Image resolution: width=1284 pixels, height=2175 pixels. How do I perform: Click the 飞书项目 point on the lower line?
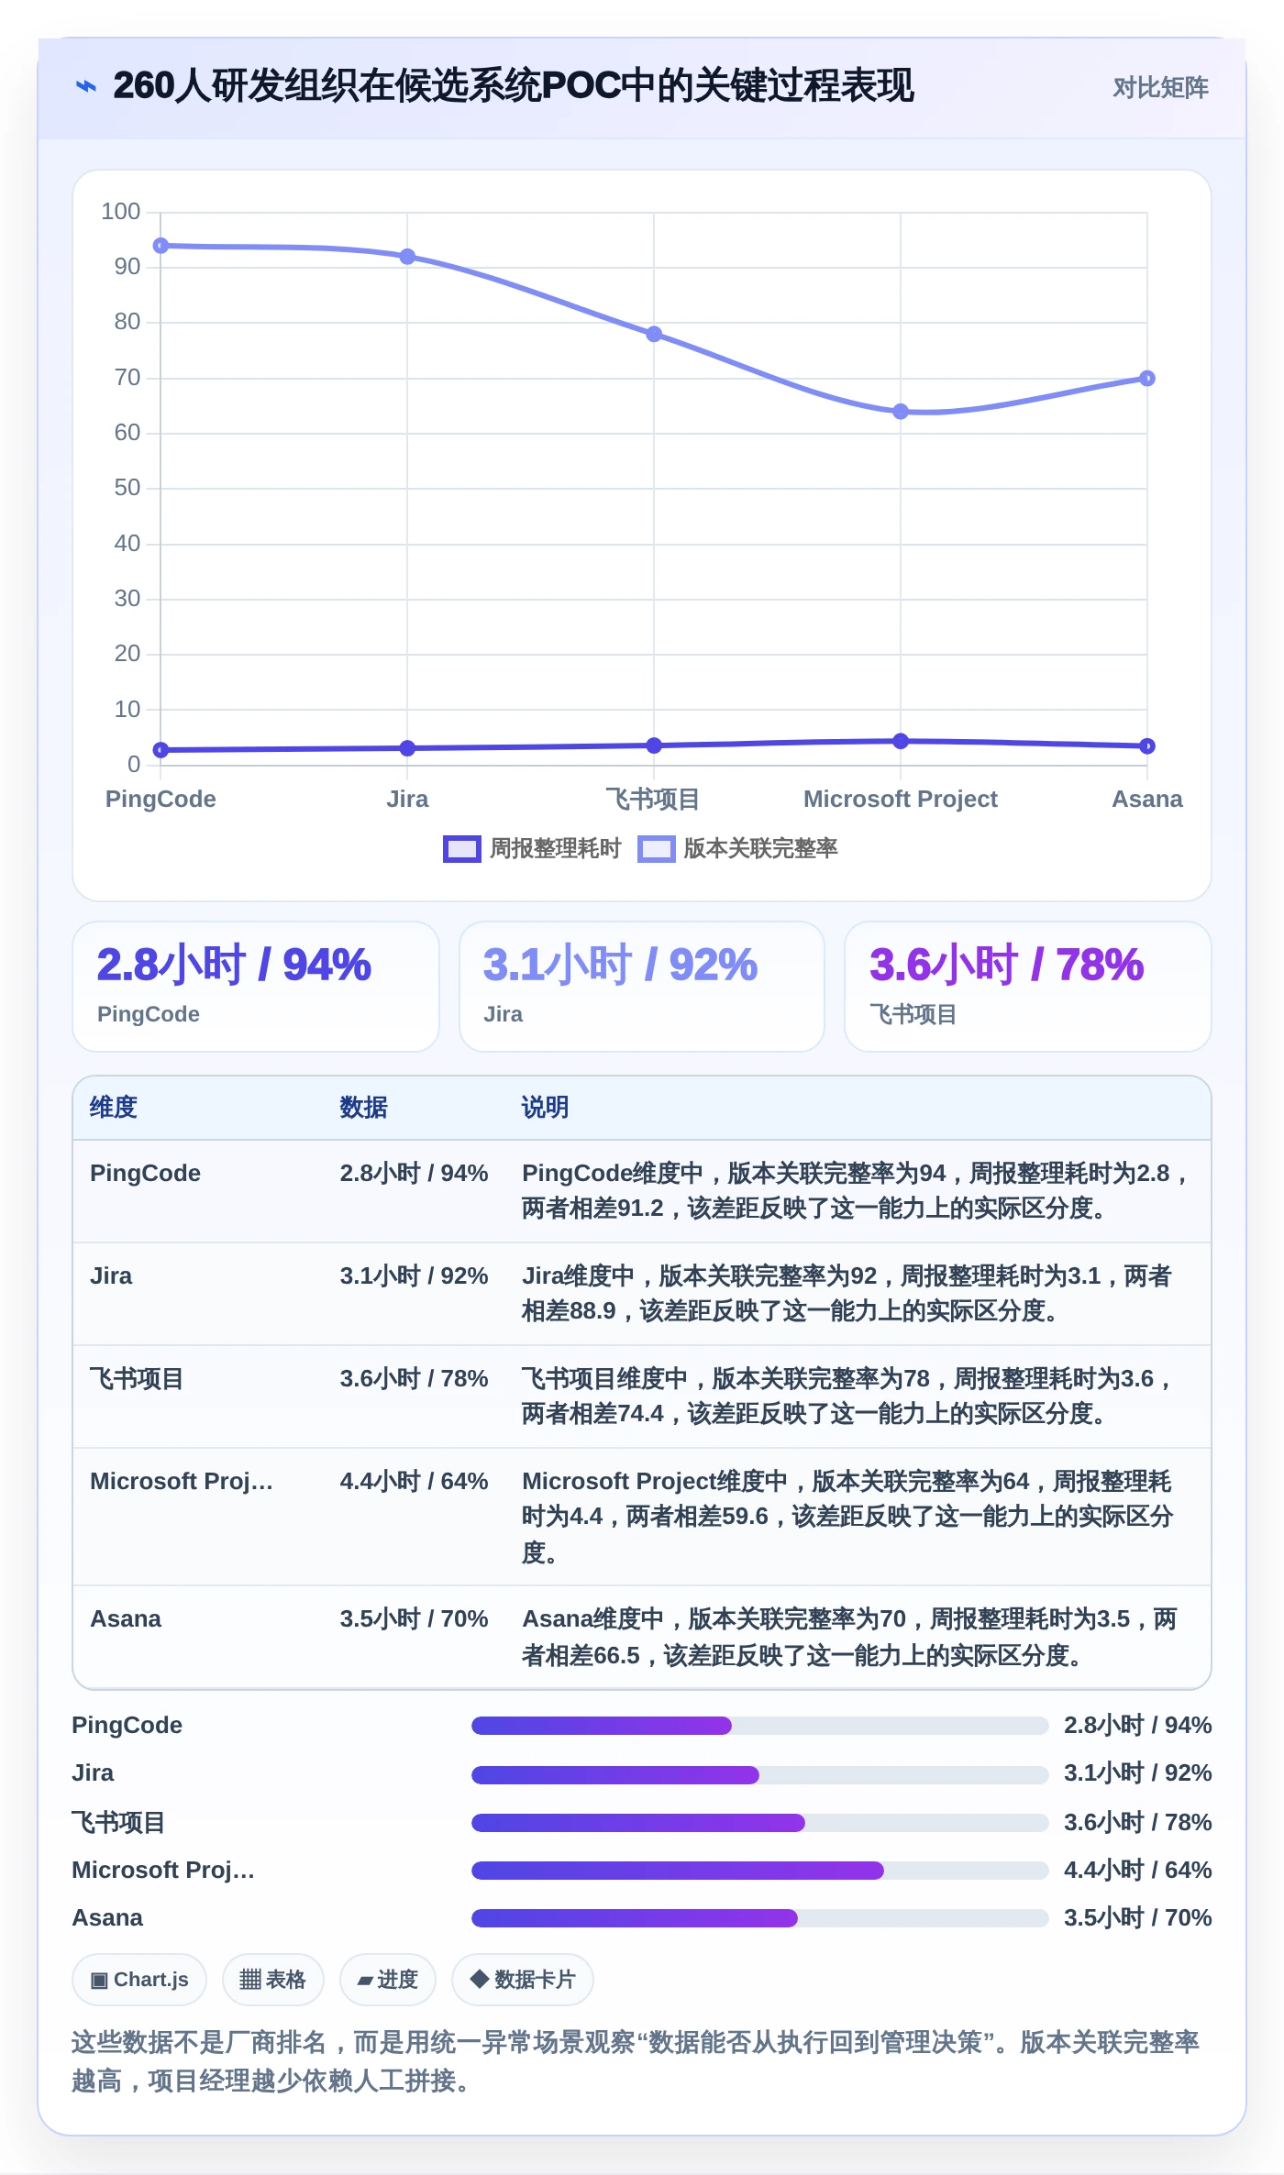click(654, 745)
